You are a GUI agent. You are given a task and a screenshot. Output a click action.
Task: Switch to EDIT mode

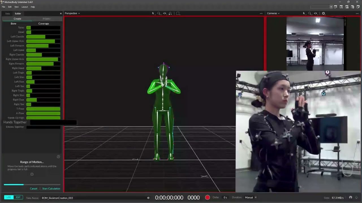pos(18,197)
